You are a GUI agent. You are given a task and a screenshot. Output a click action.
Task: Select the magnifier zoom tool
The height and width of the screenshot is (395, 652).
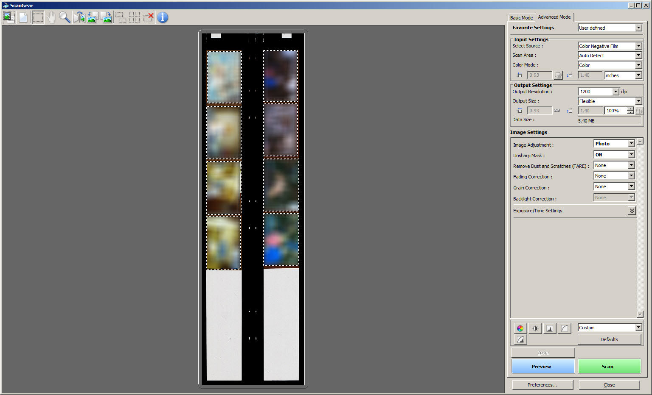click(65, 17)
